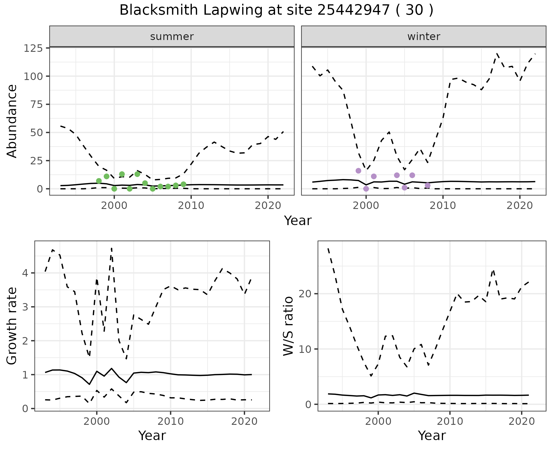This screenshot has width=553, height=449.
Task: Click the winter facet header strip
Action: (423, 37)
